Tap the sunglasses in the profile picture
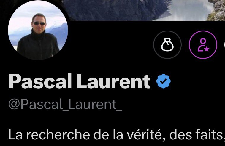 [39, 24]
